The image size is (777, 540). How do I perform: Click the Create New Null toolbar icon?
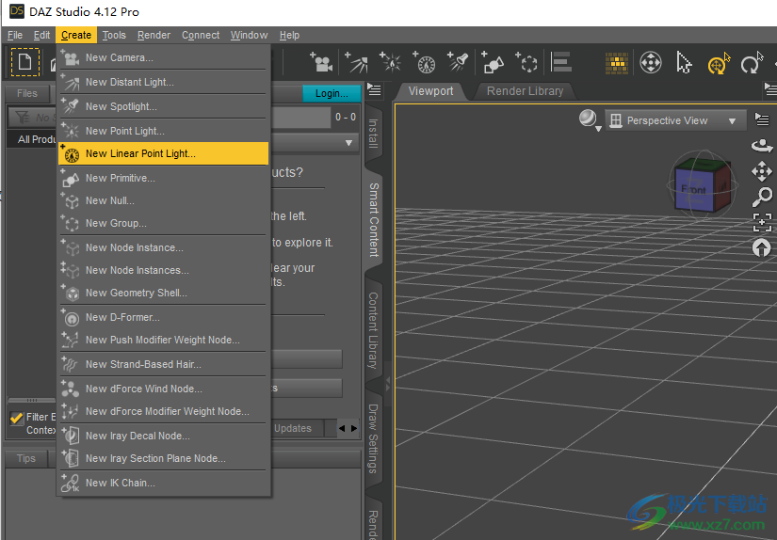click(526, 62)
